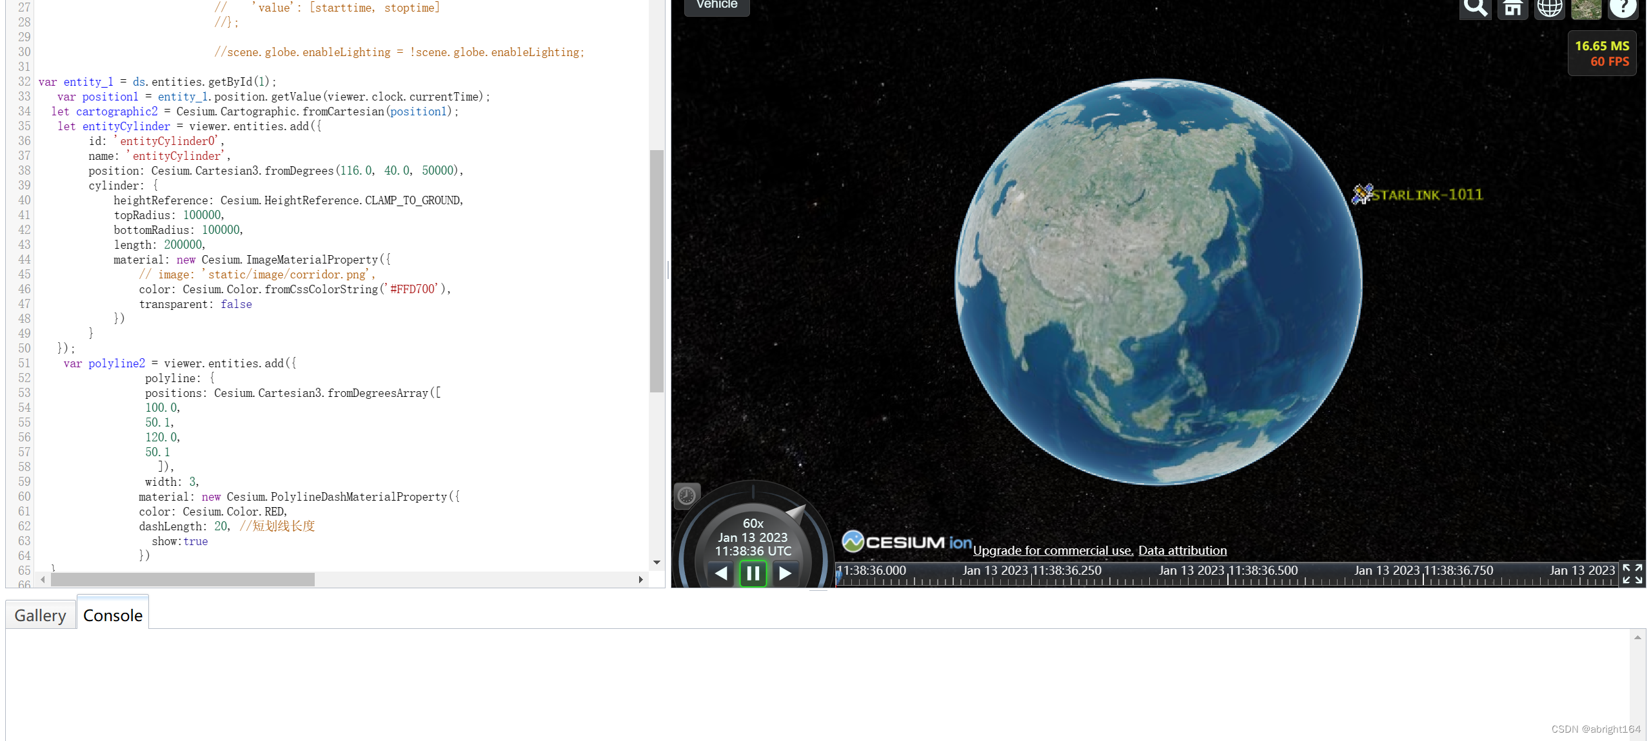The image size is (1651, 741).
Task: Open the Geocoder search tool
Action: pyautogui.click(x=1475, y=9)
